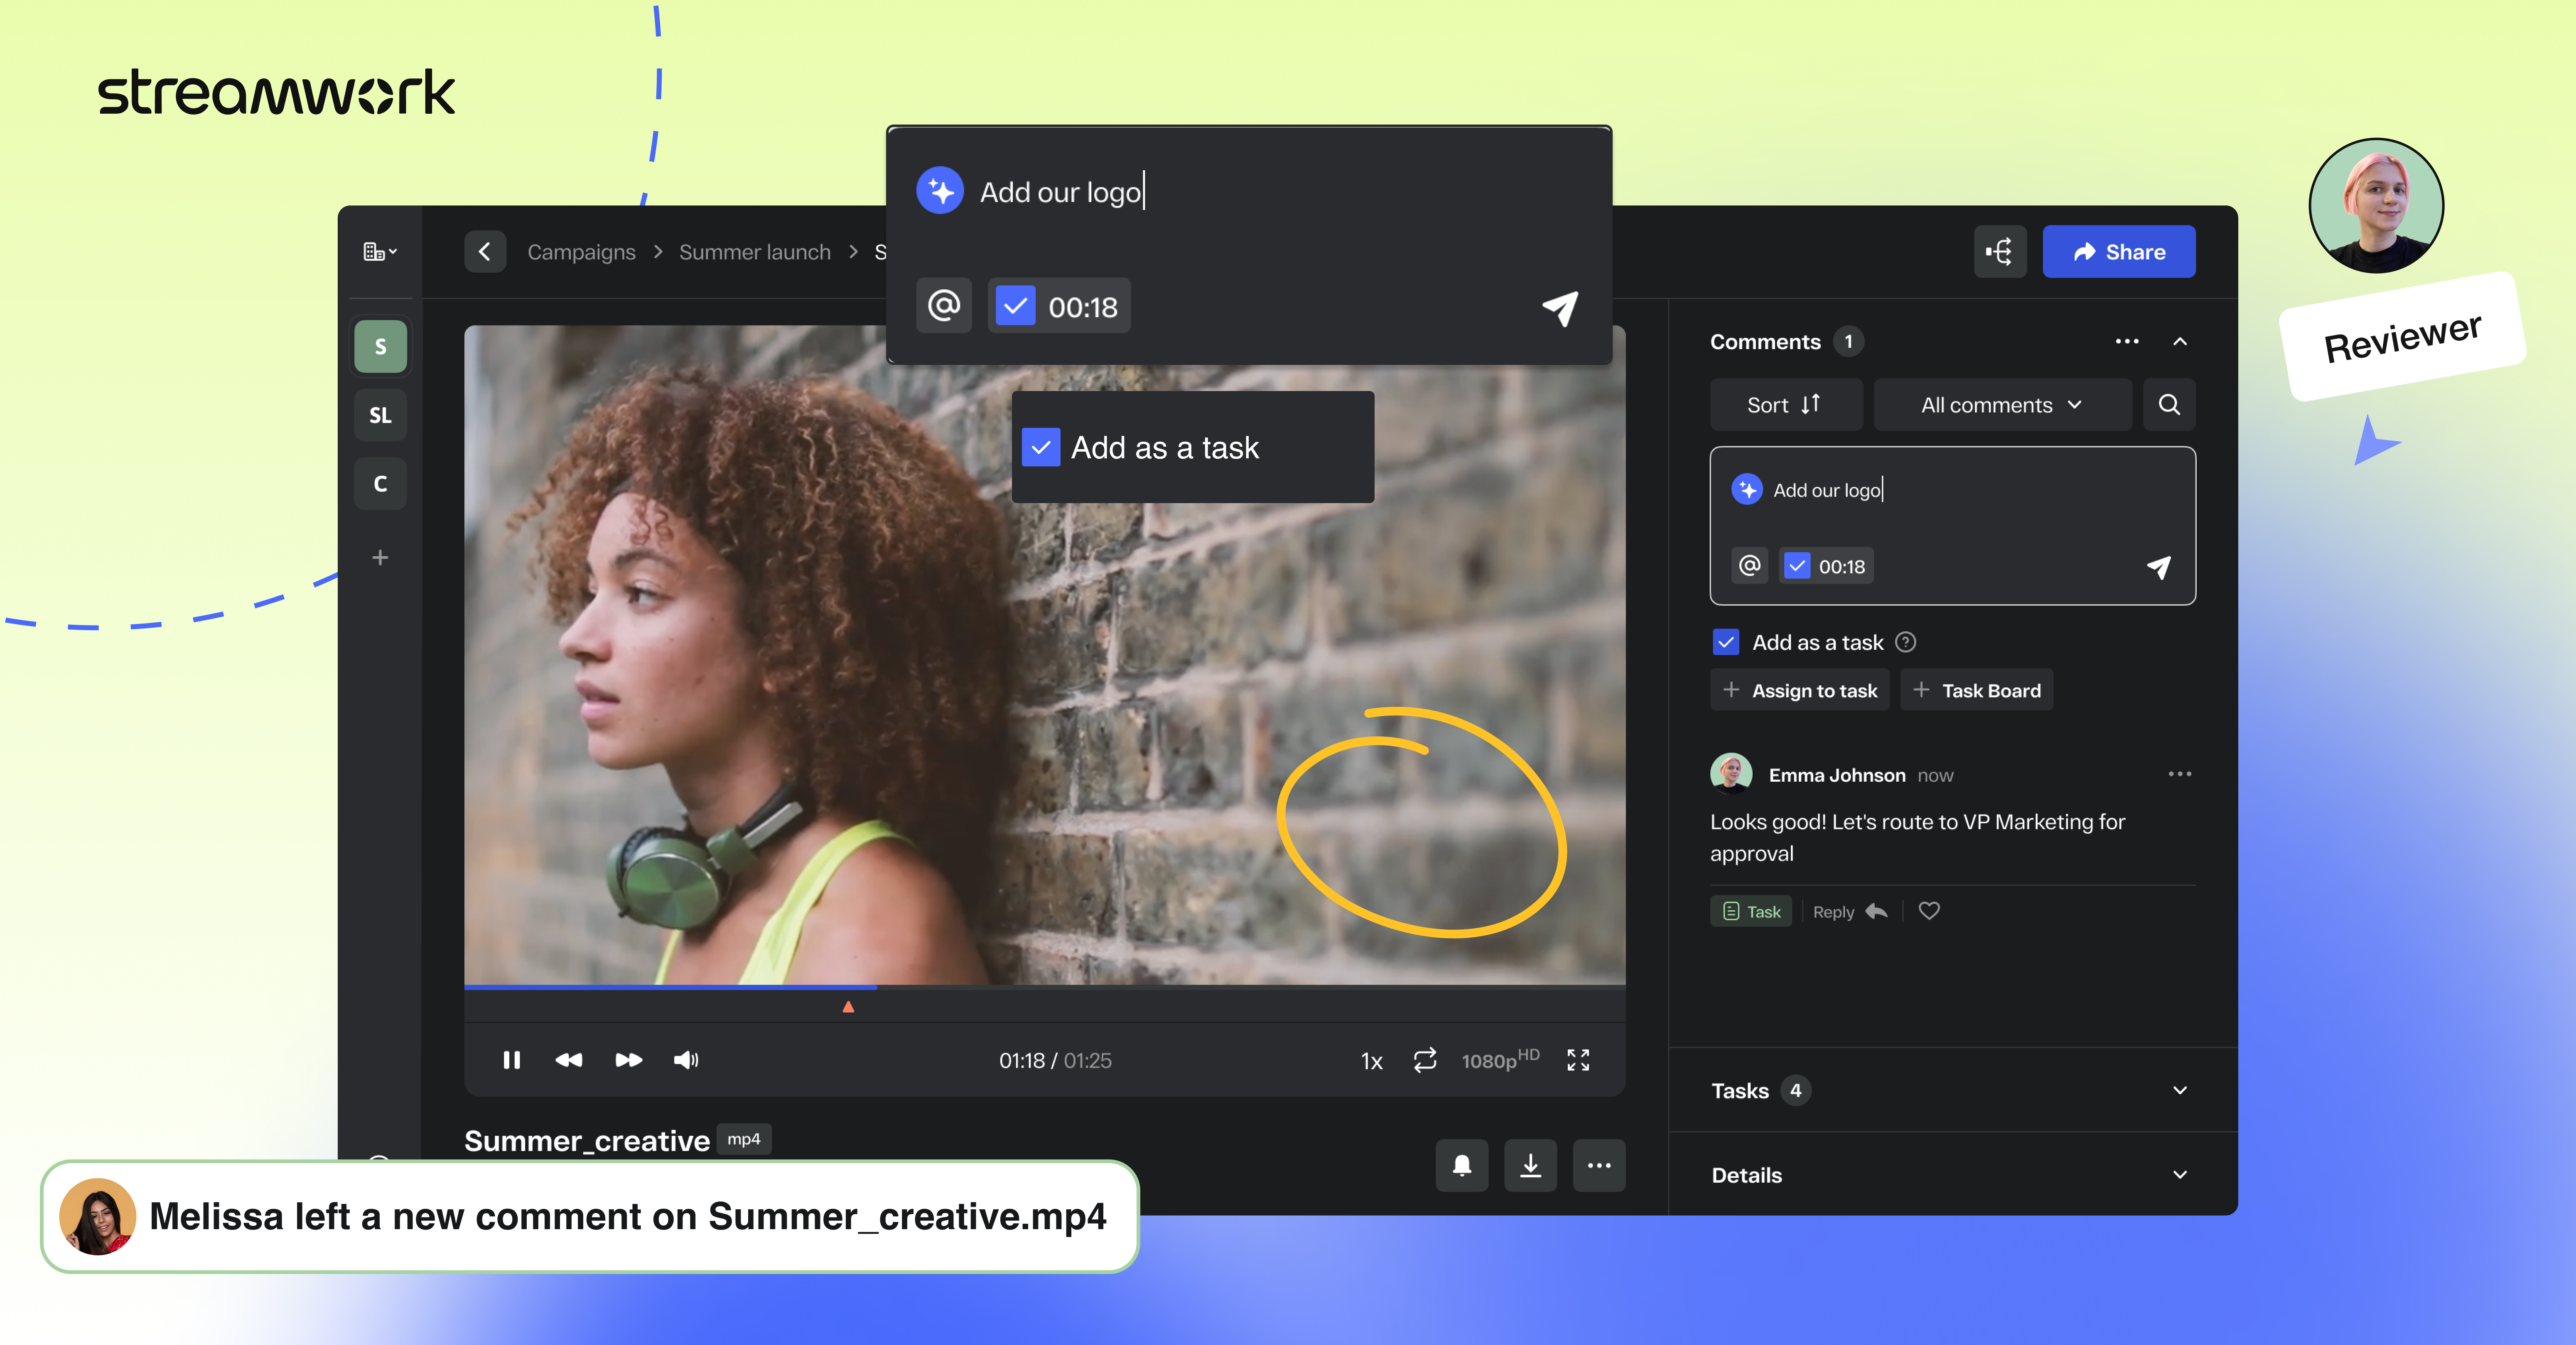The image size is (2576, 1345).
Task: Open the Campaigns breadcrumb
Action: coord(581,252)
